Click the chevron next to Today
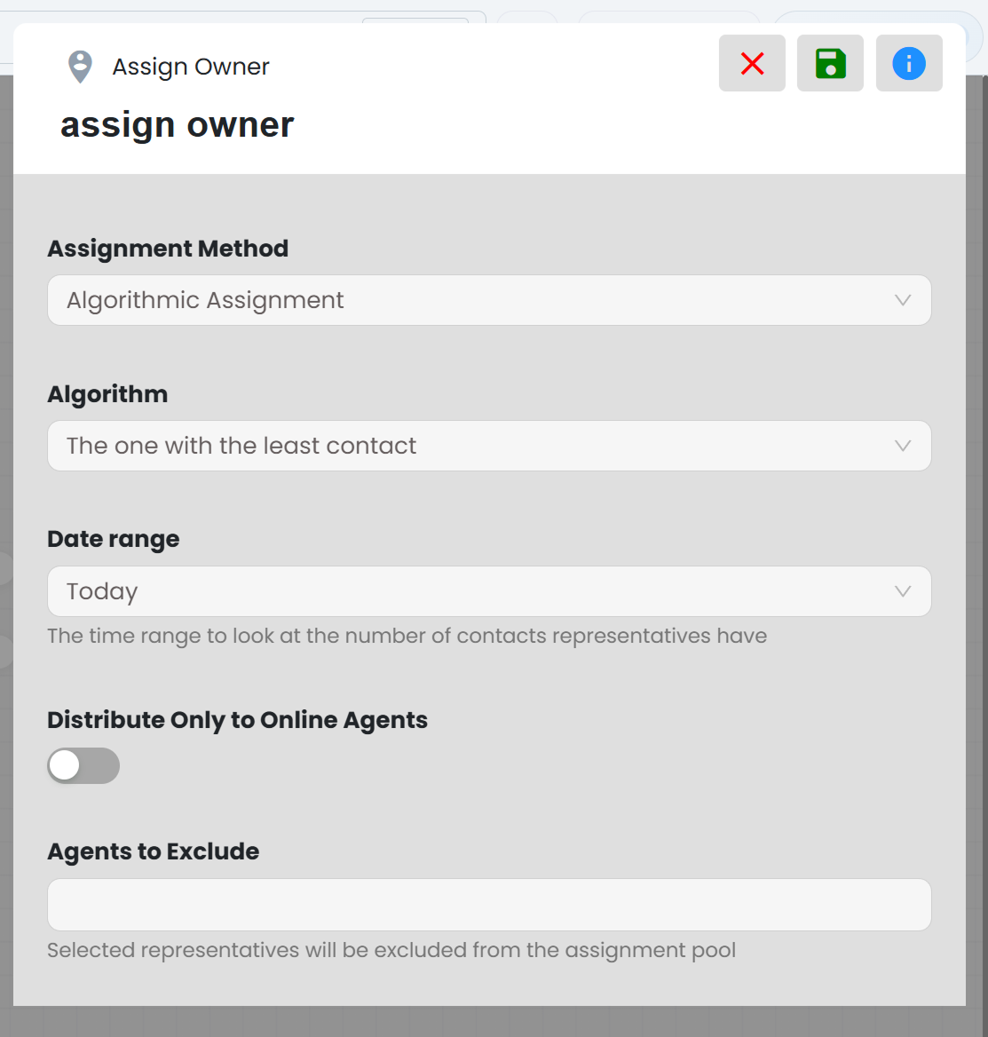The width and height of the screenshot is (988, 1037). pos(903,591)
